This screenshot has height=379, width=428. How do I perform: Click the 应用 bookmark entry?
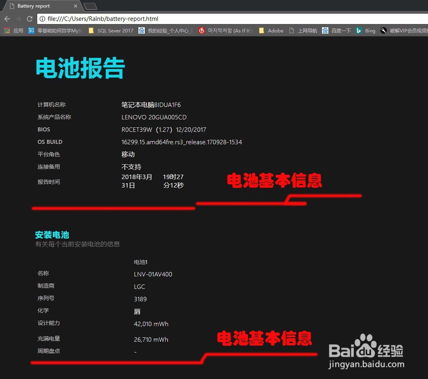[x=18, y=30]
